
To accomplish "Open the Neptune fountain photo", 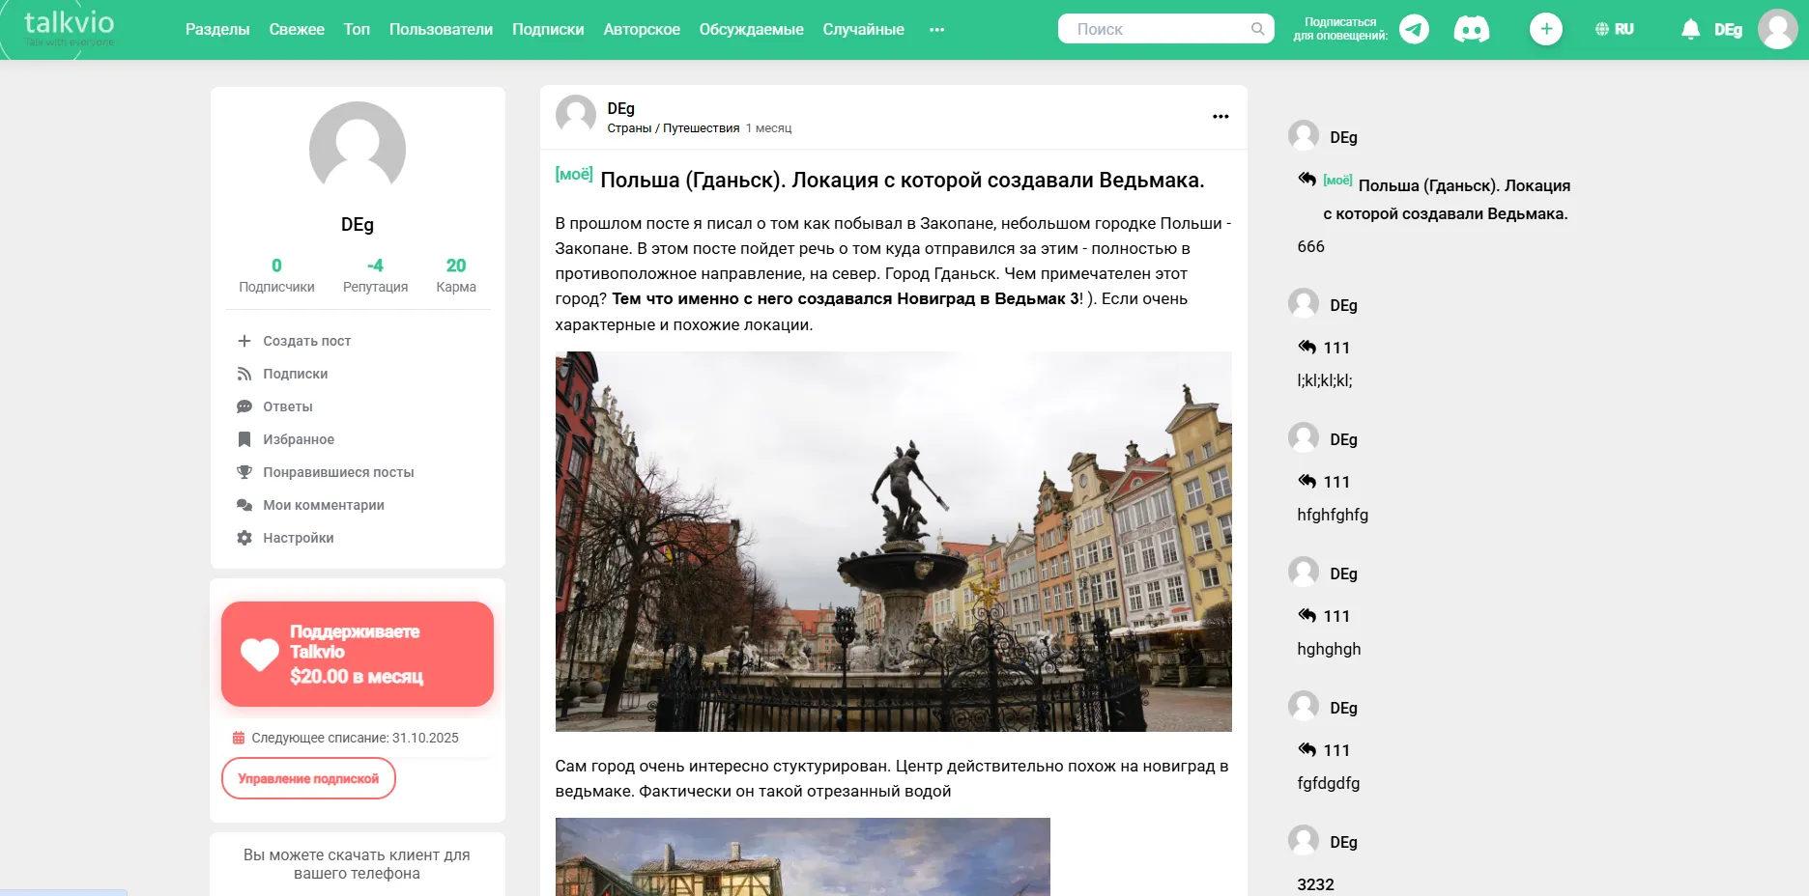I will coord(893,541).
